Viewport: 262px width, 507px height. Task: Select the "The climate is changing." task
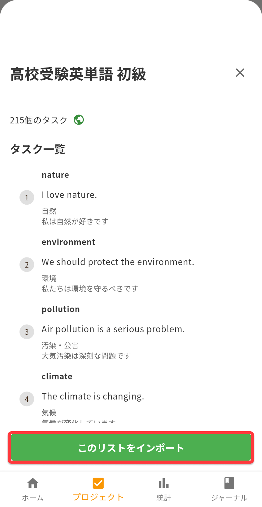[x=93, y=396]
